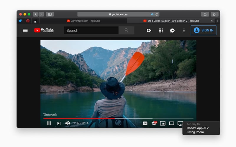Mute the tab using its speaker icon
This screenshot has height=147, width=236.
pyautogui.click(x=212, y=21)
